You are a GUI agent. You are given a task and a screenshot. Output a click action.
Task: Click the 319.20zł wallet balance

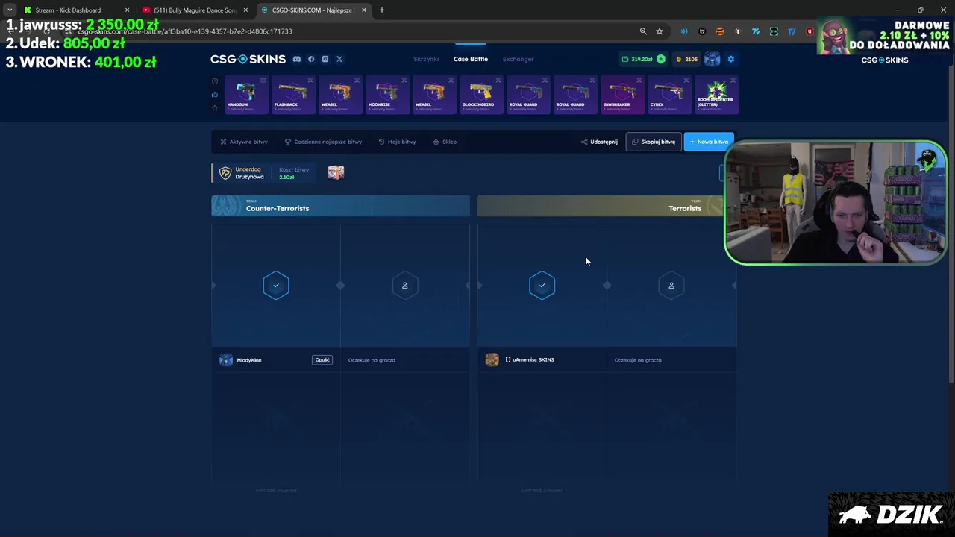pos(642,59)
